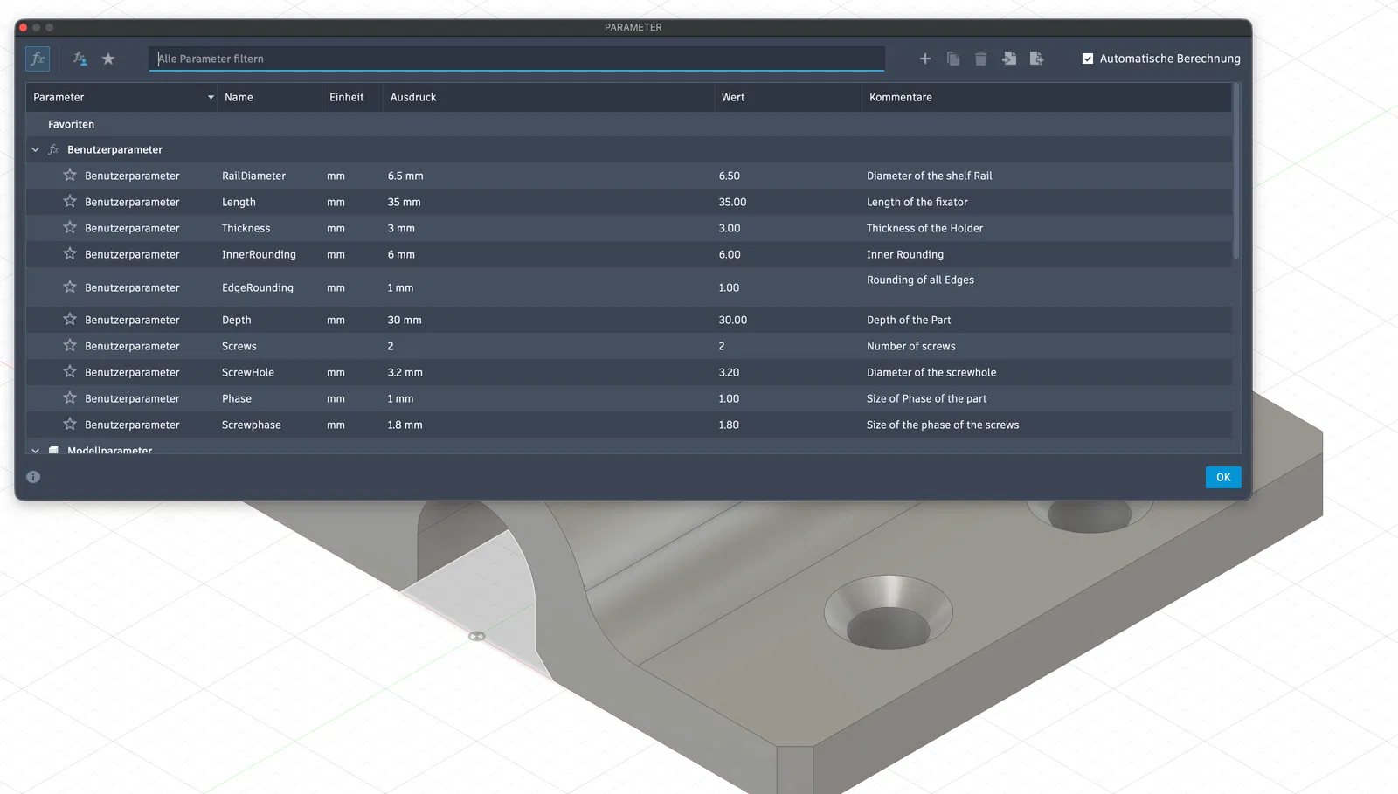Select the Benutzerparameter group label

[114, 149]
